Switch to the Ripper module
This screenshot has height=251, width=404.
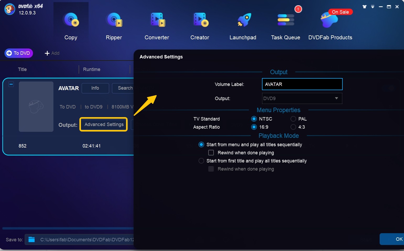pyautogui.click(x=114, y=20)
